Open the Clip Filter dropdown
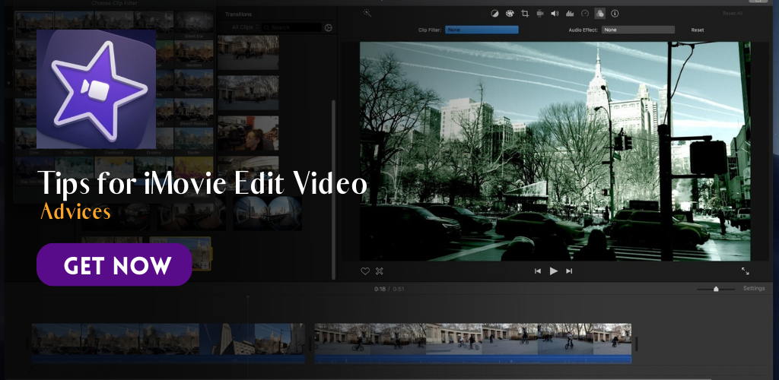The width and height of the screenshot is (779, 380). point(482,30)
